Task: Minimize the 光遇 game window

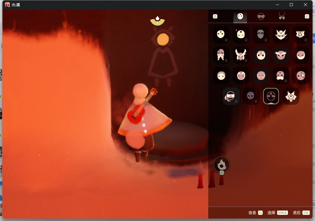Action: 277,5
